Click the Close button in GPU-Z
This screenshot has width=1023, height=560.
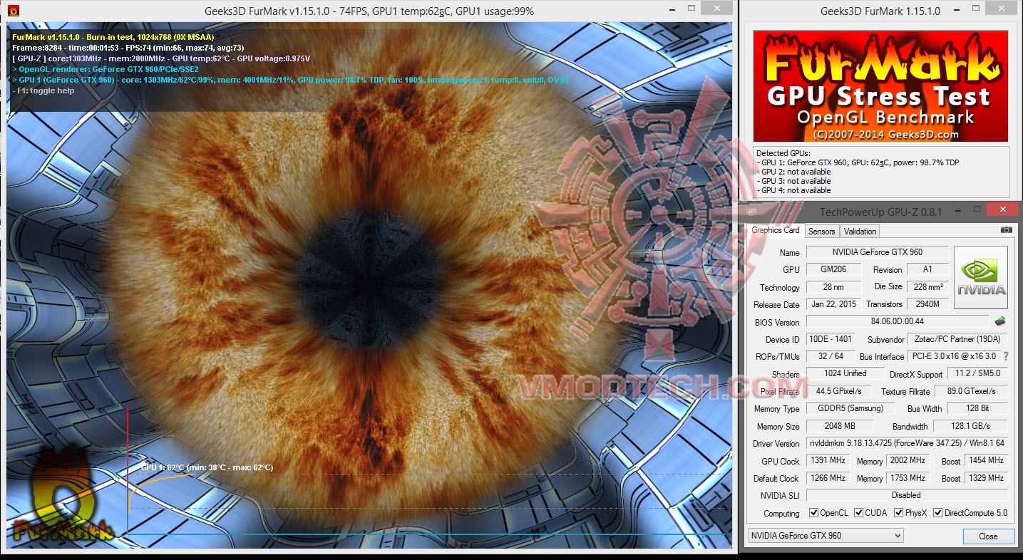click(x=988, y=536)
